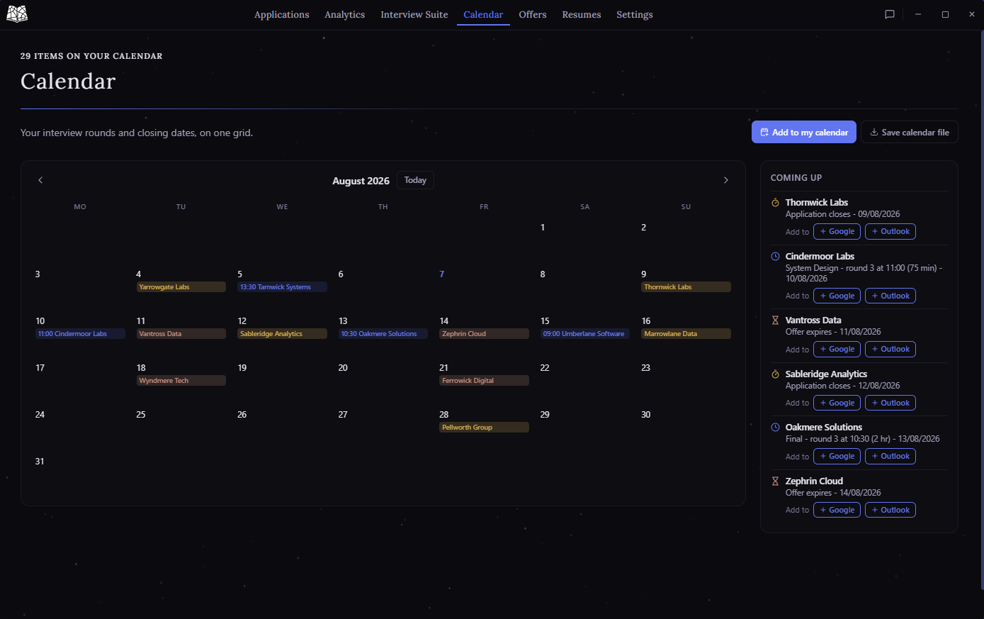Screen dimensions: 984x619
Task: Open the Offers tab
Action: pyautogui.click(x=533, y=14)
